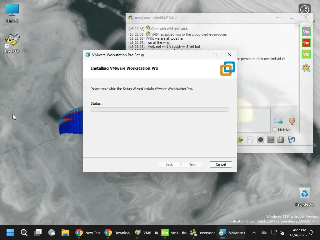Click the VMware overlapping squares logo

tap(227, 68)
